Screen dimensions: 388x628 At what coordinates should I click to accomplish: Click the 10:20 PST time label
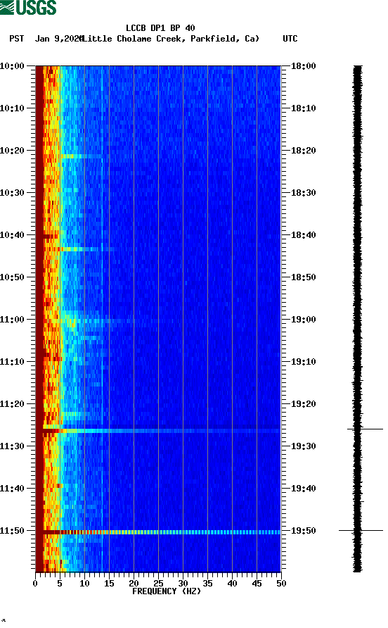point(12,151)
